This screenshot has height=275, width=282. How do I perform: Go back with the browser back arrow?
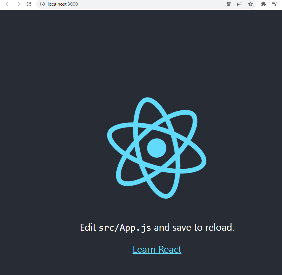(x=8, y=4)
